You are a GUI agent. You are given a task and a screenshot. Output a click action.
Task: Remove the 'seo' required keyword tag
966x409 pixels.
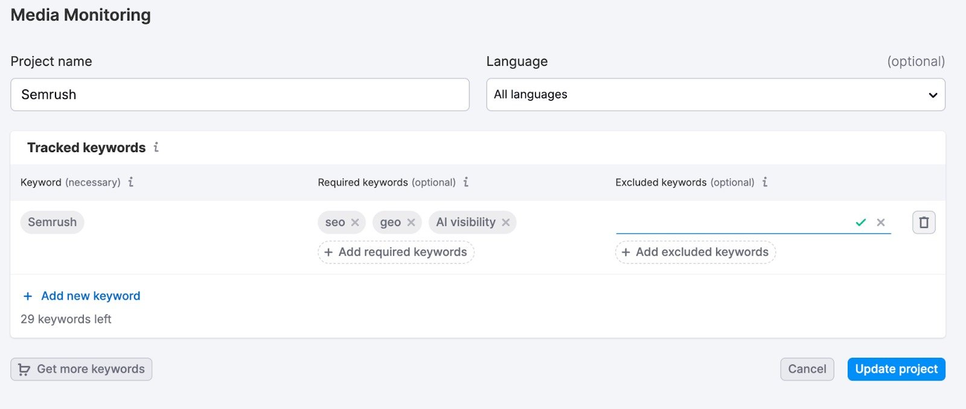click(355, 223)
